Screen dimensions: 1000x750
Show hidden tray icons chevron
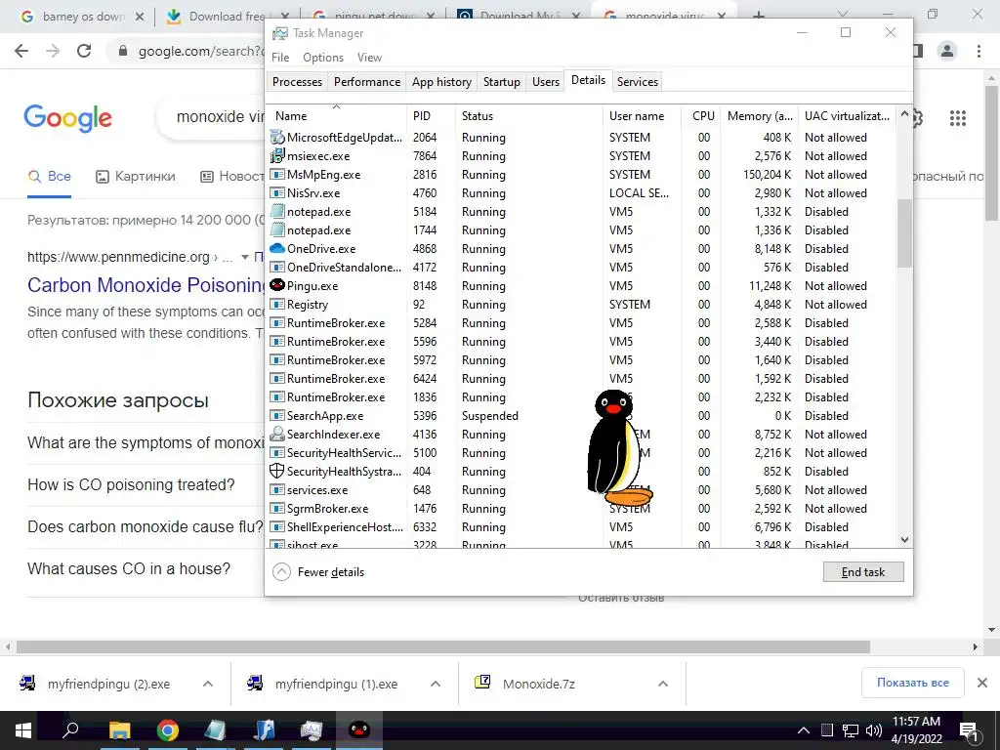pos(804,730)
